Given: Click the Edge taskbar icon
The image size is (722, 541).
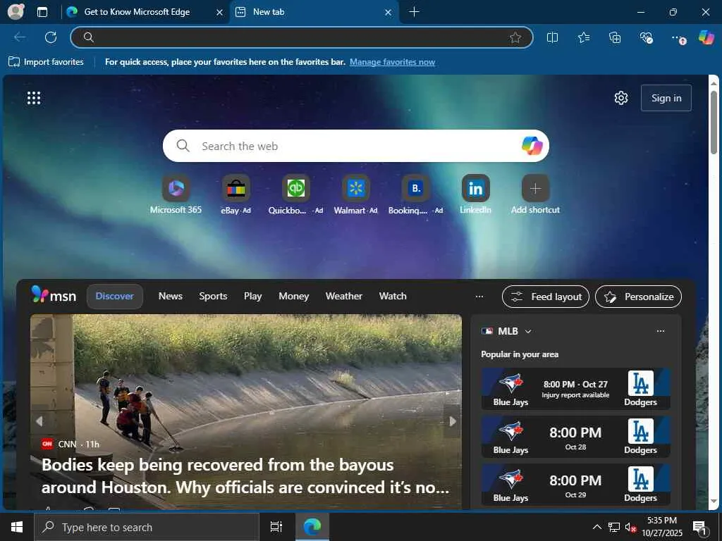Looking at the screenshot, I should 312,527.
